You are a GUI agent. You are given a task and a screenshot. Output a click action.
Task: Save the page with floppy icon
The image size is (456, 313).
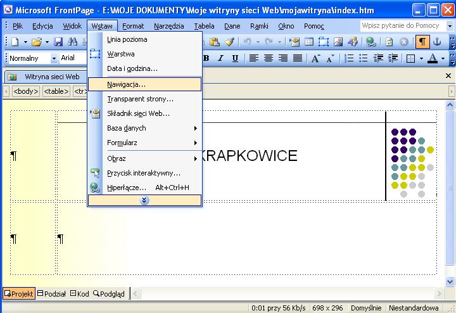[58, 42]
